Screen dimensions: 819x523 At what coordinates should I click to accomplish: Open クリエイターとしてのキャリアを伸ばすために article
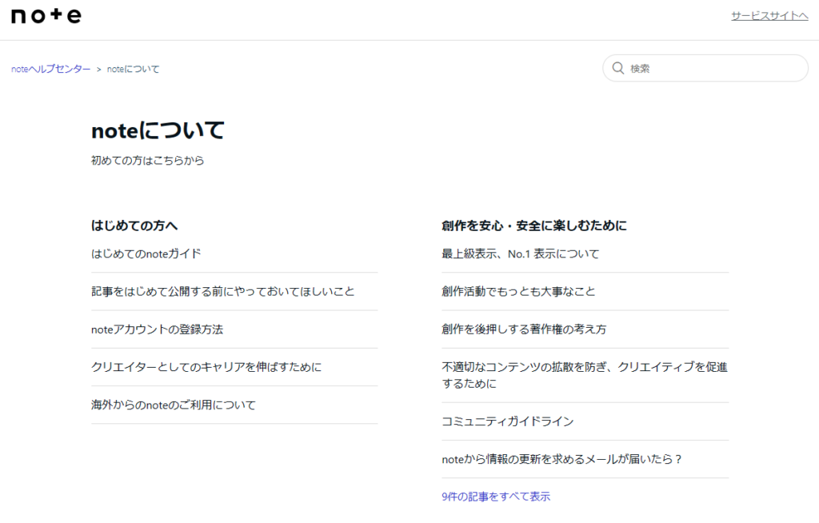click(x=206, y=367)
